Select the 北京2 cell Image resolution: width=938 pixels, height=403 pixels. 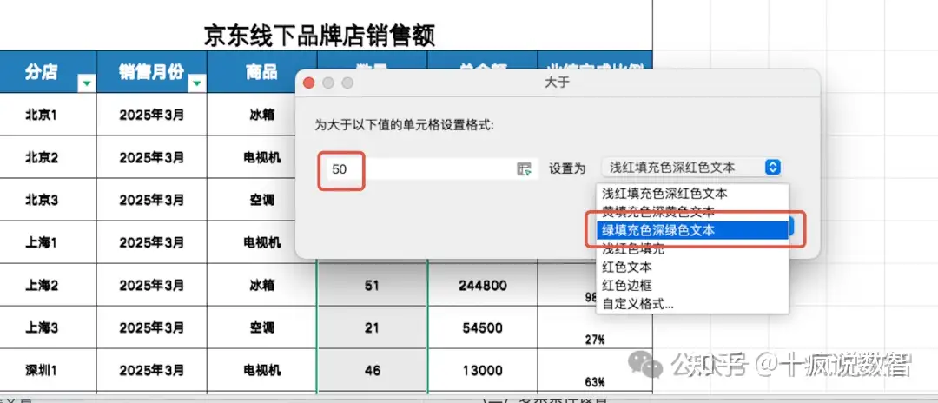click(41, 158)
